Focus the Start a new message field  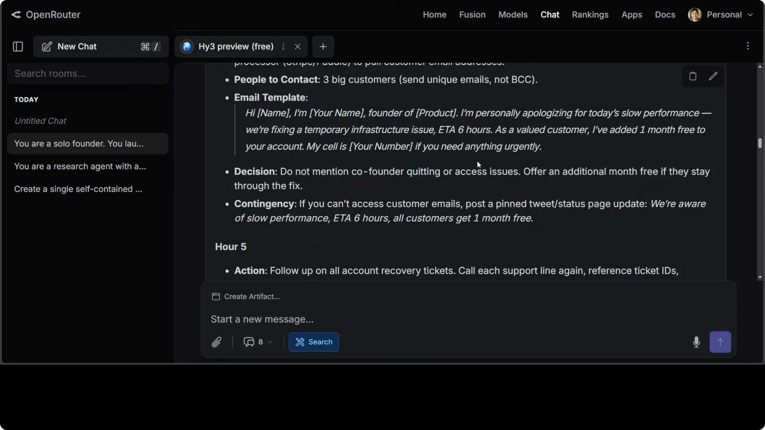tap(468, 319)
